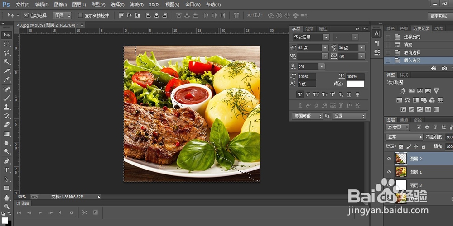Viewport: 453px width, 226px height.
Task: Open the 浑厚 anti-aliasing dropdown
Action: [x=349, y=116]
